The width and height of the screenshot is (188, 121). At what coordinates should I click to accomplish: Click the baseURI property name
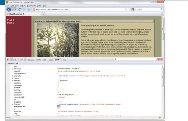tap(17, 71)
